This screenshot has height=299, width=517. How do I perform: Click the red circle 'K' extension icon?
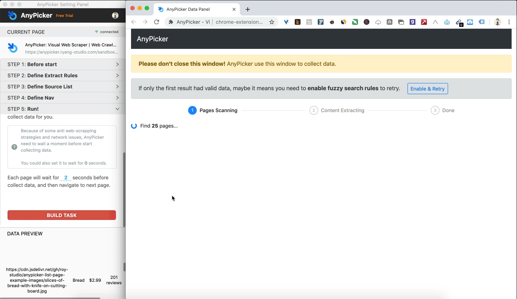coord(367,22)
